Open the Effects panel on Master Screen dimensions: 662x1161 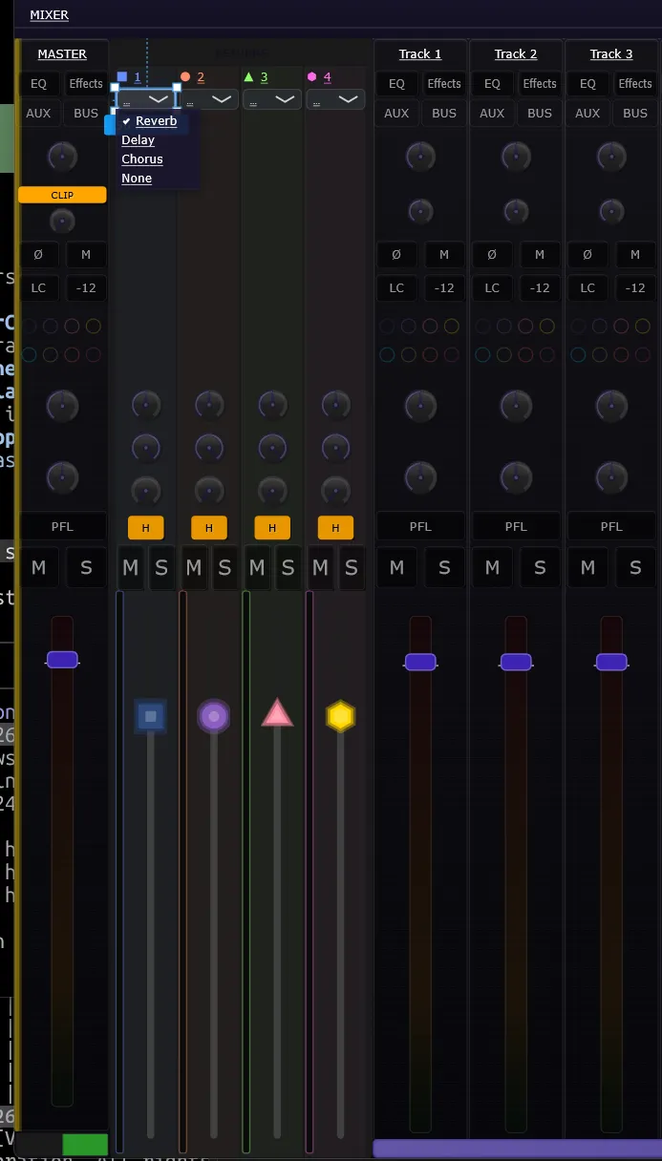(86, 84)
